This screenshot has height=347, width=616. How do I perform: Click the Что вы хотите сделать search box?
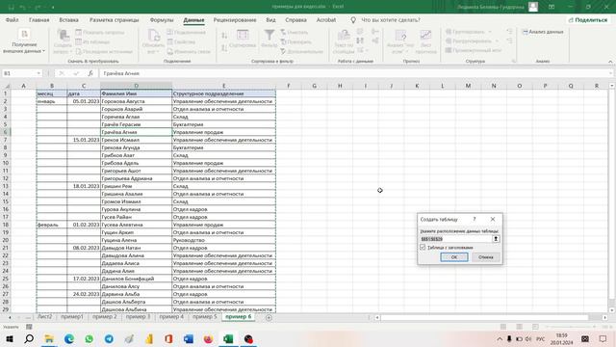coord(390,19)
